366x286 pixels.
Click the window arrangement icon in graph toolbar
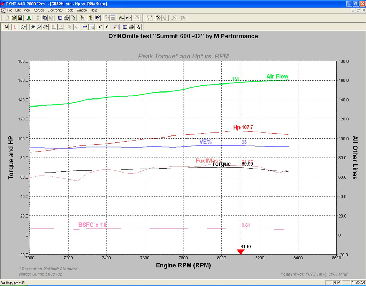pyautogui.click(x=85, y=27)
